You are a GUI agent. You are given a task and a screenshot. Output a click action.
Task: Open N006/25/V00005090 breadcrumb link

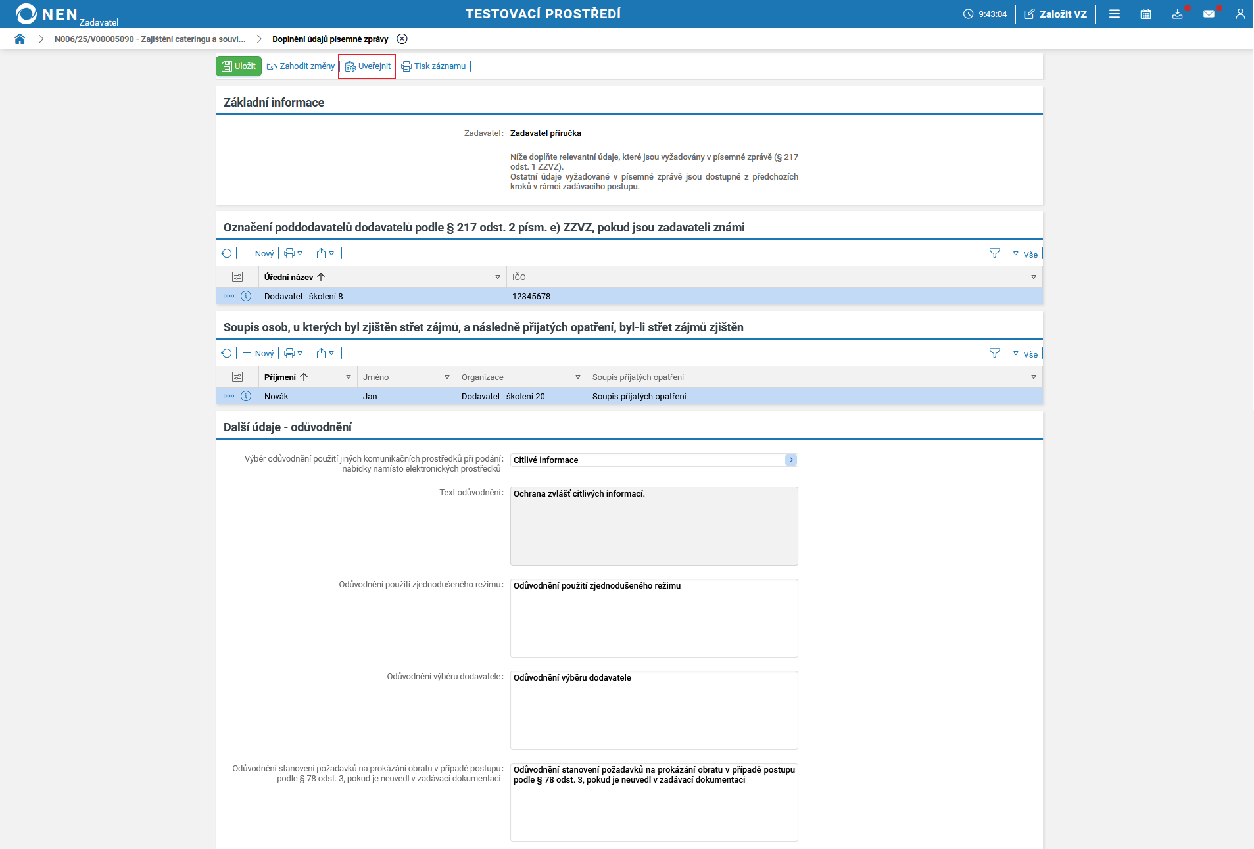(150, 39)
